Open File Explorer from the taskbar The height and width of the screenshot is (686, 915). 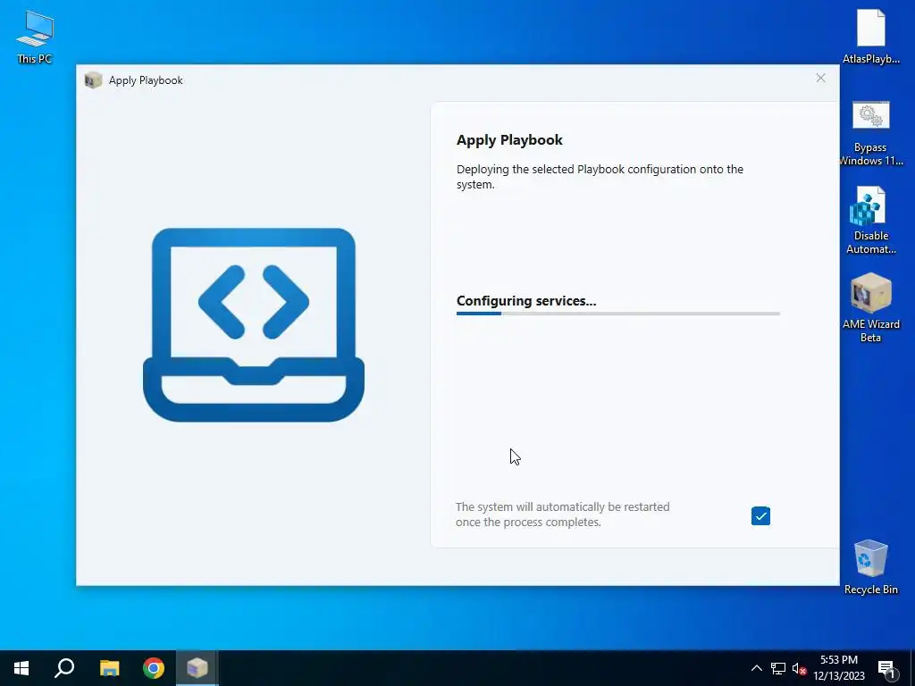tap(109, 668)
